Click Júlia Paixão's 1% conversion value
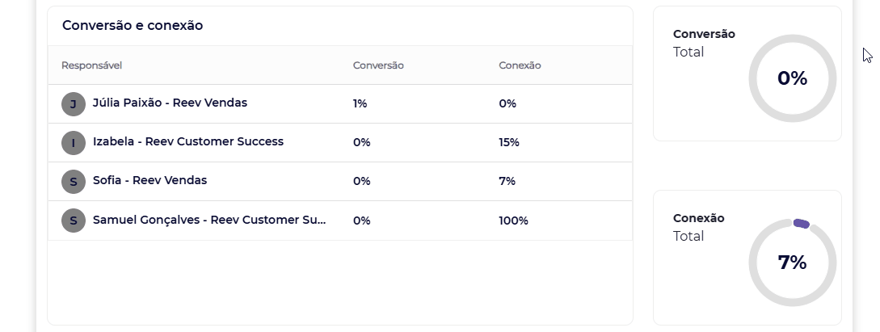 coord(360,103)
